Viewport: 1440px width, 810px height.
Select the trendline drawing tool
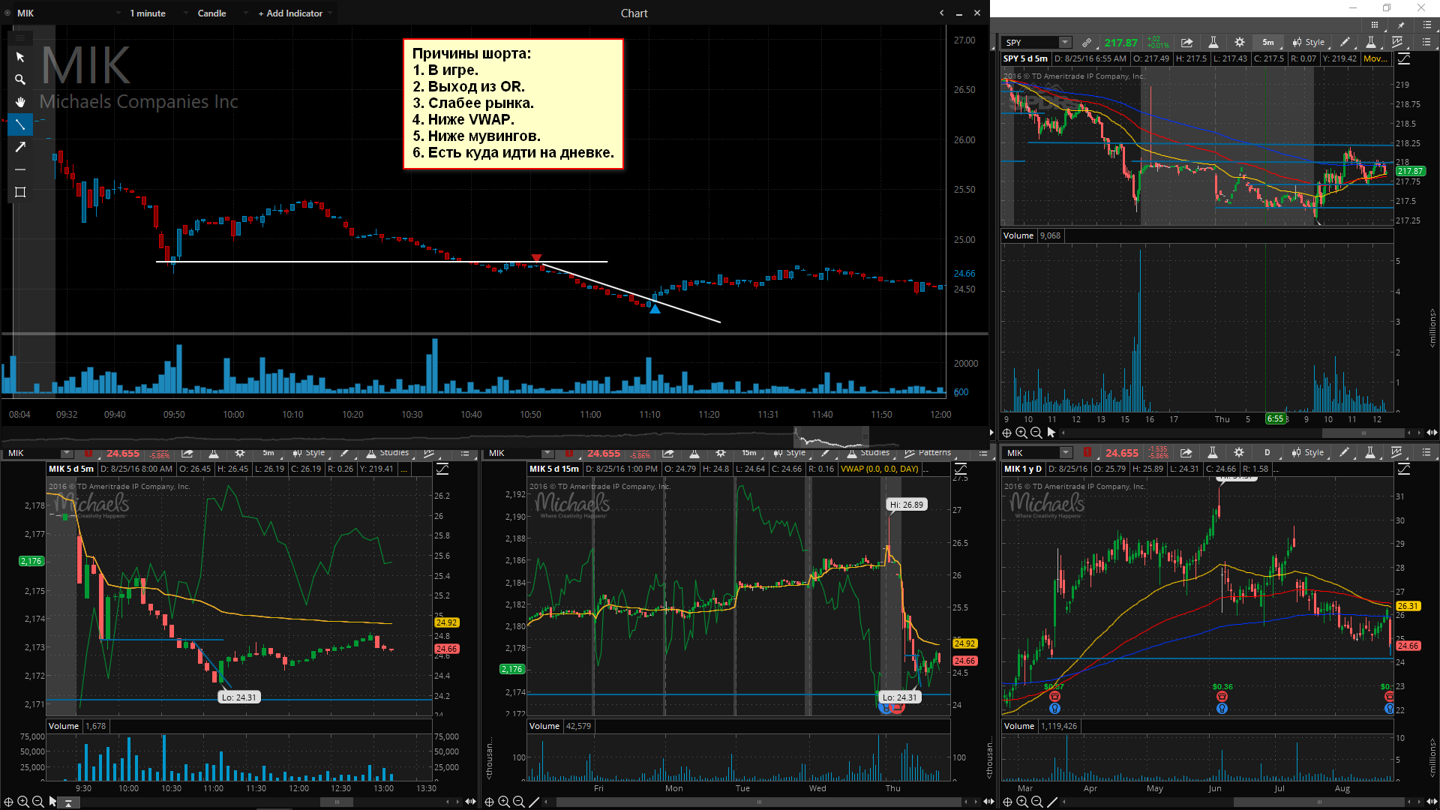pos(20,124)
